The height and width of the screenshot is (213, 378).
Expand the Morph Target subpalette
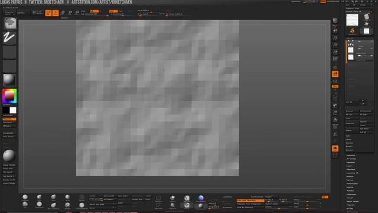point(352,201)
